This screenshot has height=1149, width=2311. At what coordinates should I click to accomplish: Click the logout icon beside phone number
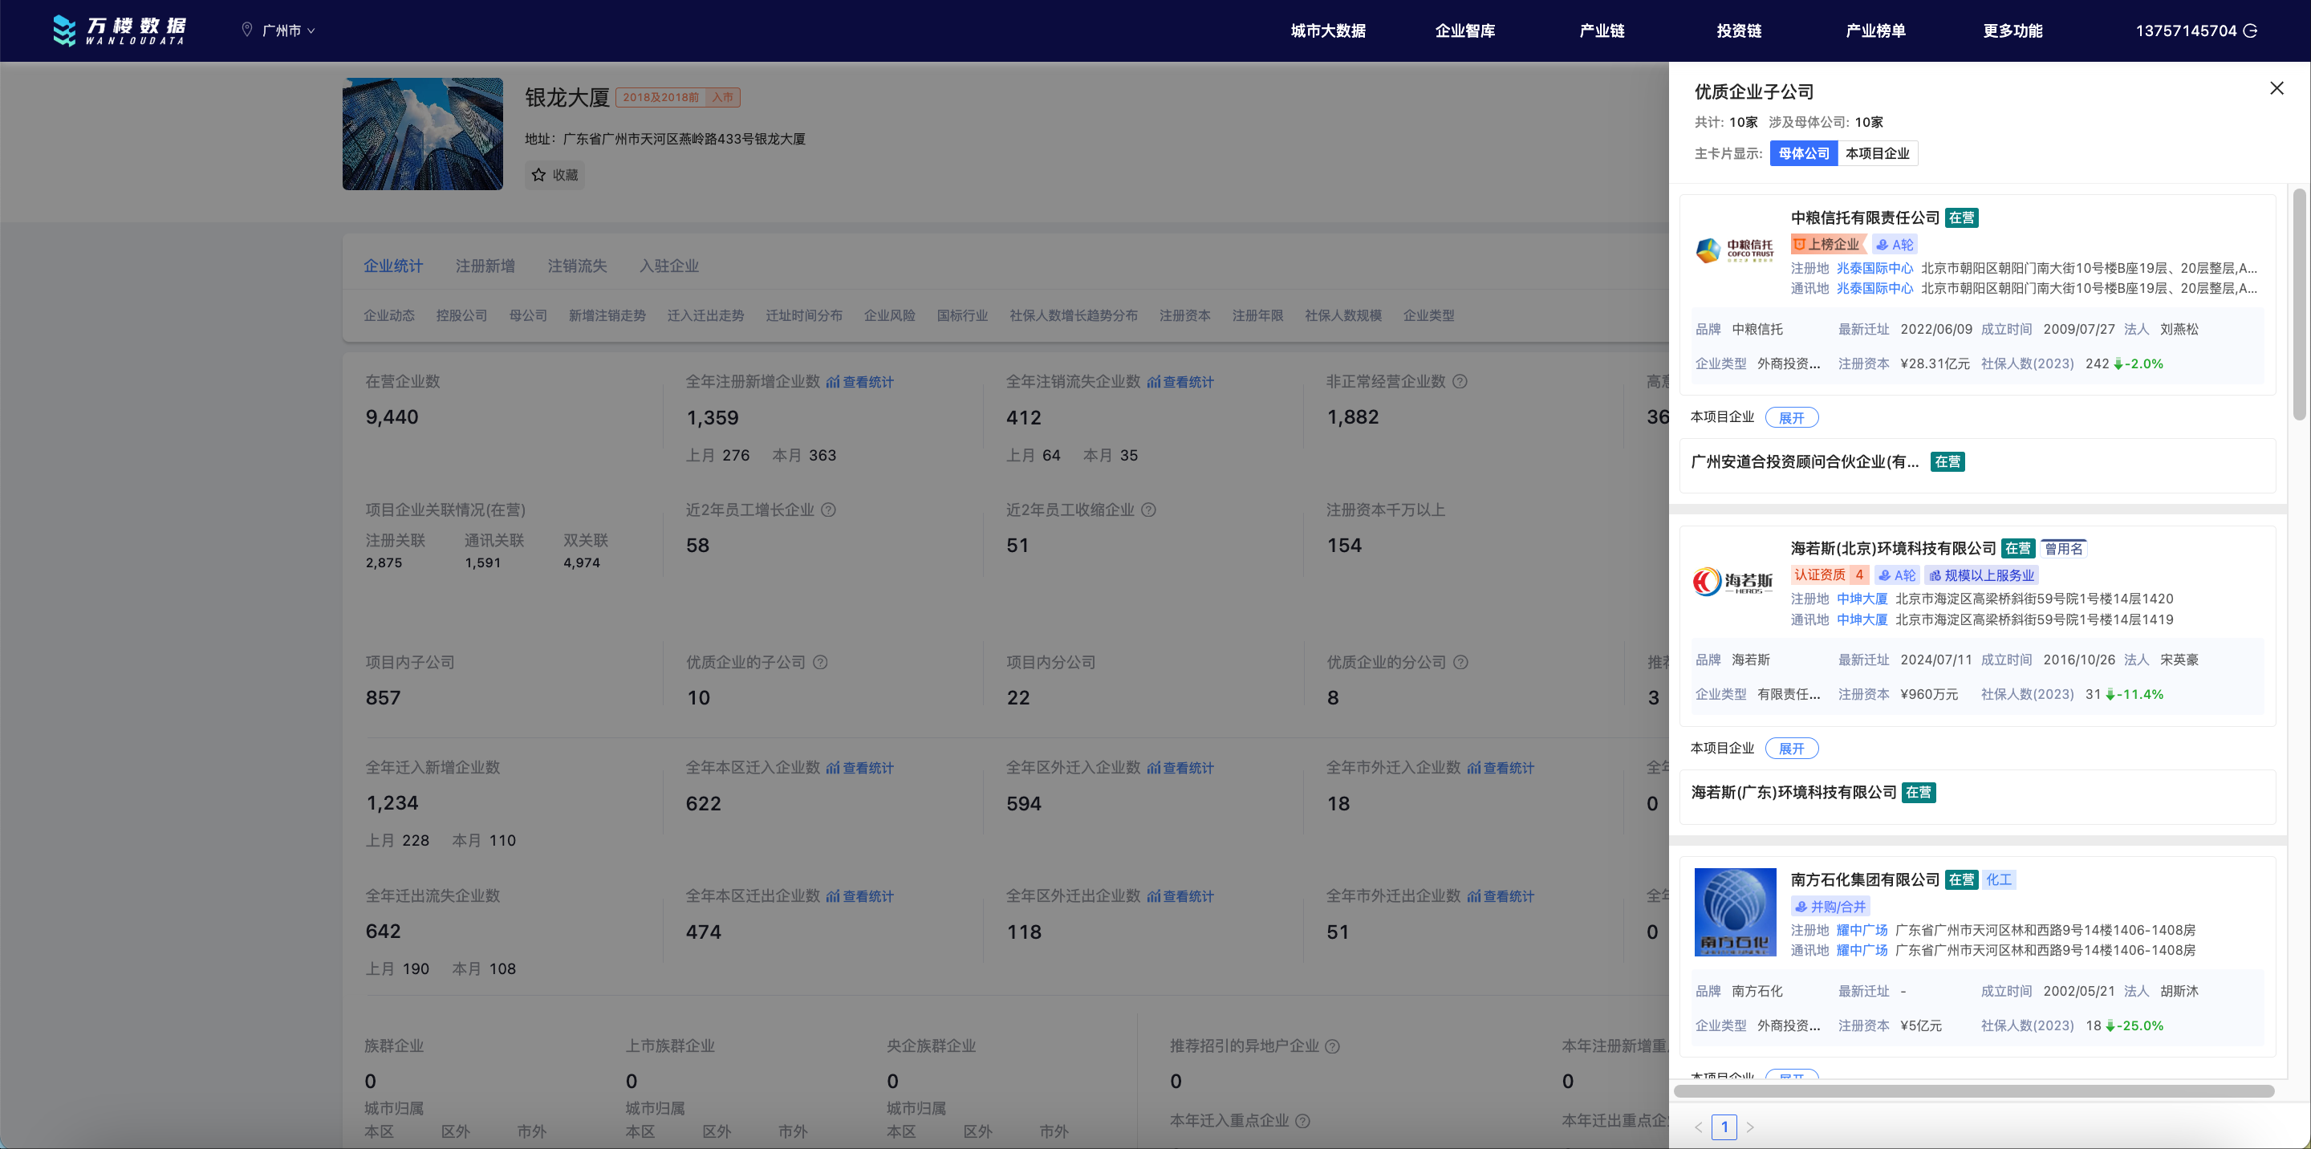pos(2250,30)
